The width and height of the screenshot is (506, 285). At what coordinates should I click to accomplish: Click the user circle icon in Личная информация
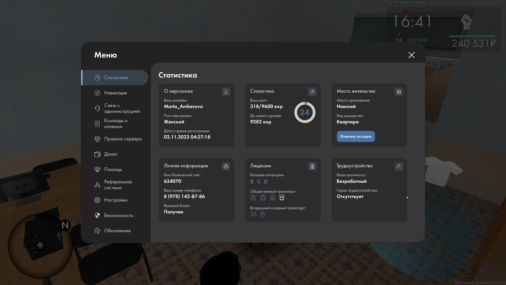(x=226, y=166)
